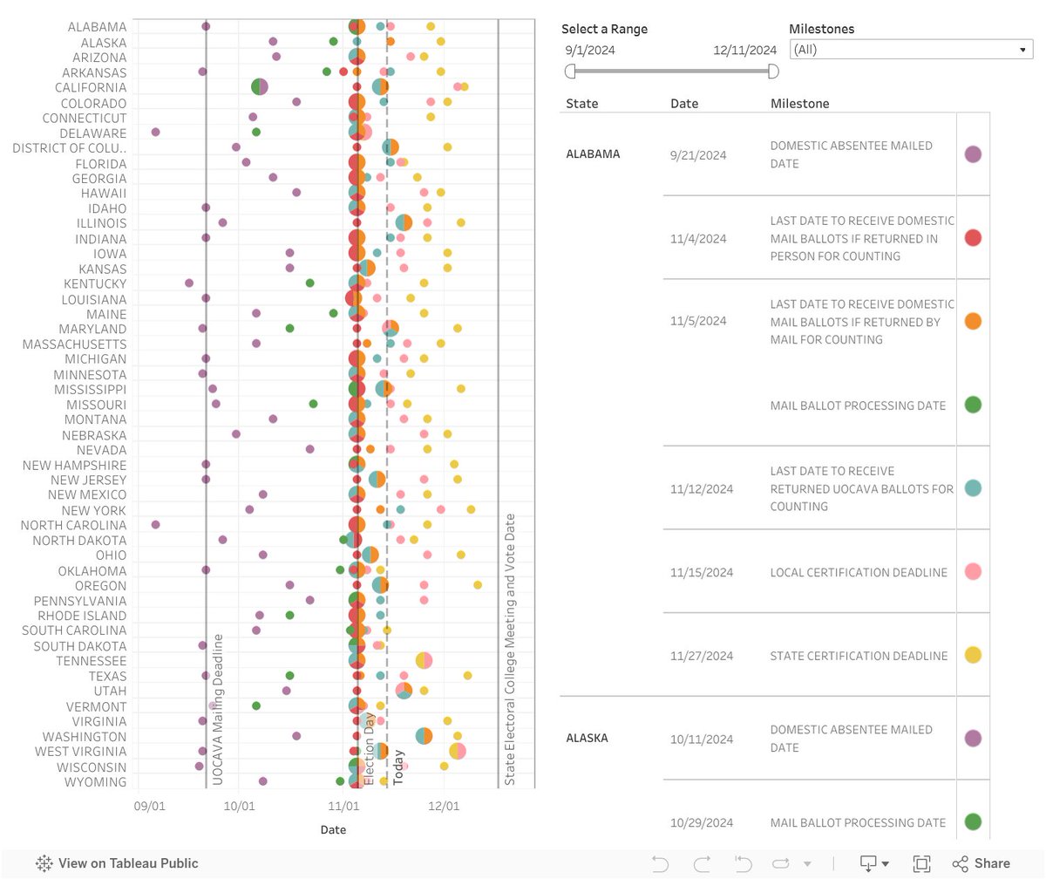Click the WYOMING label on chart axis

95,782
